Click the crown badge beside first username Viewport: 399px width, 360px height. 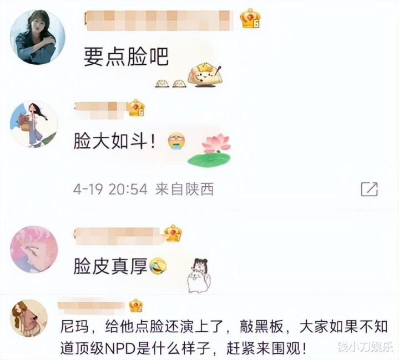250,18
